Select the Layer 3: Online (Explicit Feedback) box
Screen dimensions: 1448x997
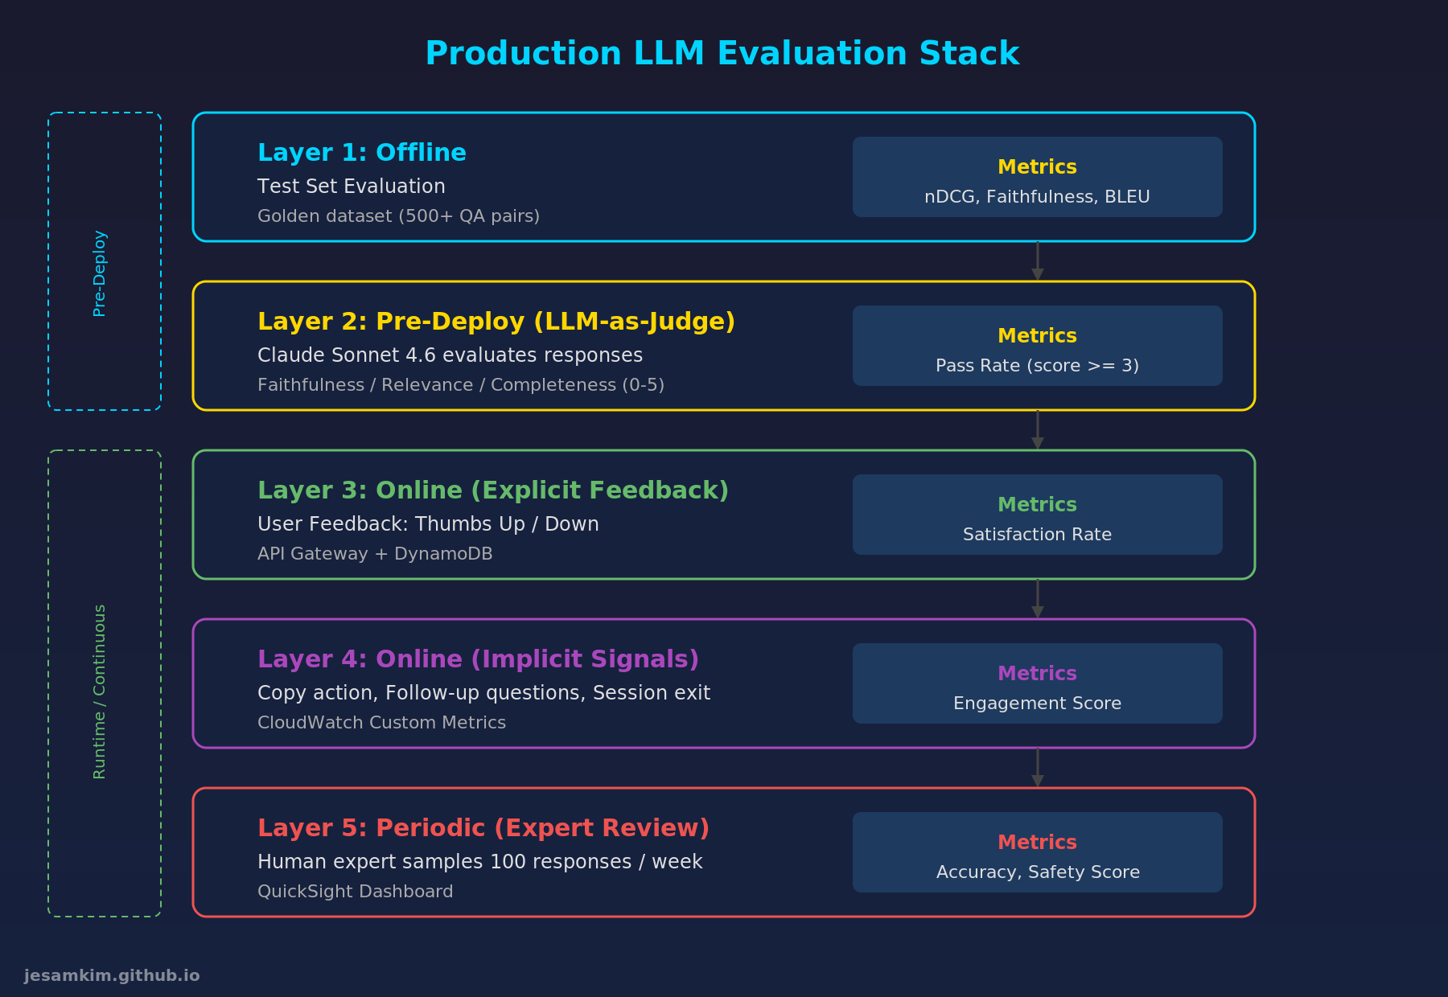(724, 515)
